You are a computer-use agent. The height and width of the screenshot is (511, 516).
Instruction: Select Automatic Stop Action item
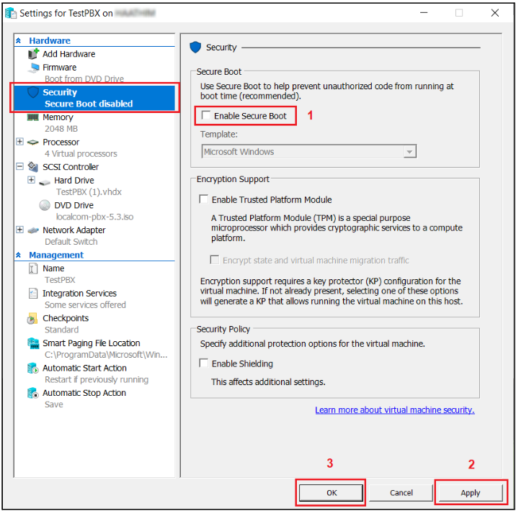point(84,393)
